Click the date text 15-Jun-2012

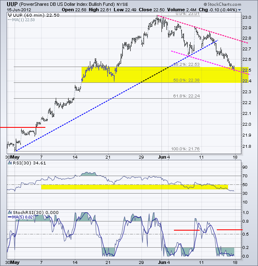click(x=19, y=10)
